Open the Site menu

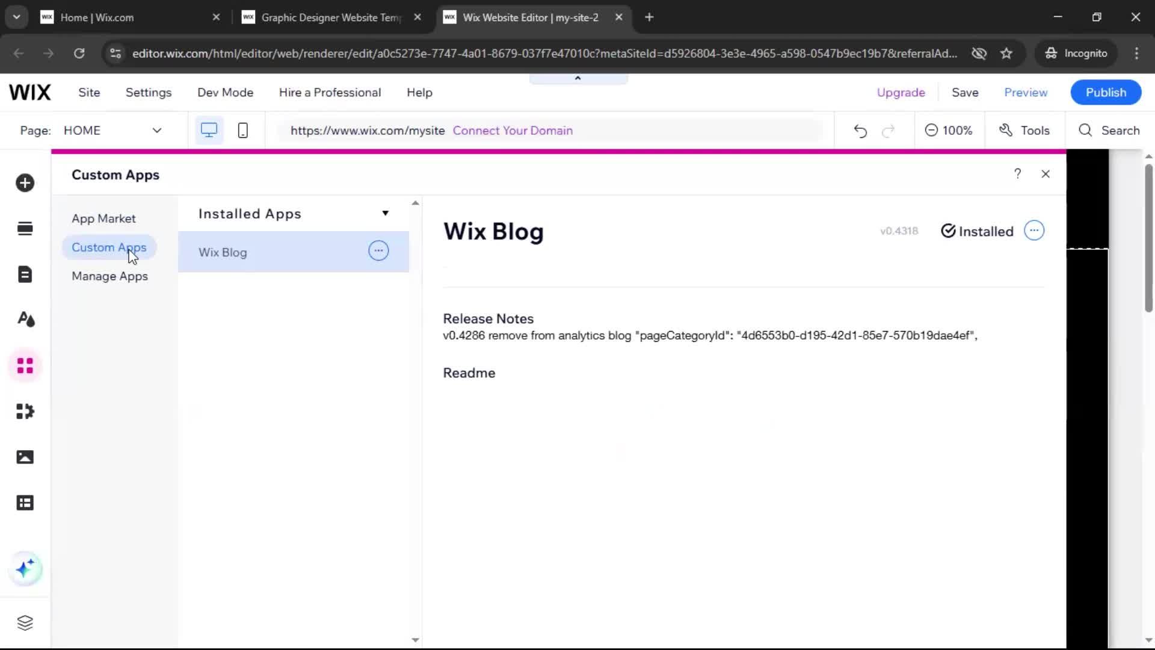point(89,93)
